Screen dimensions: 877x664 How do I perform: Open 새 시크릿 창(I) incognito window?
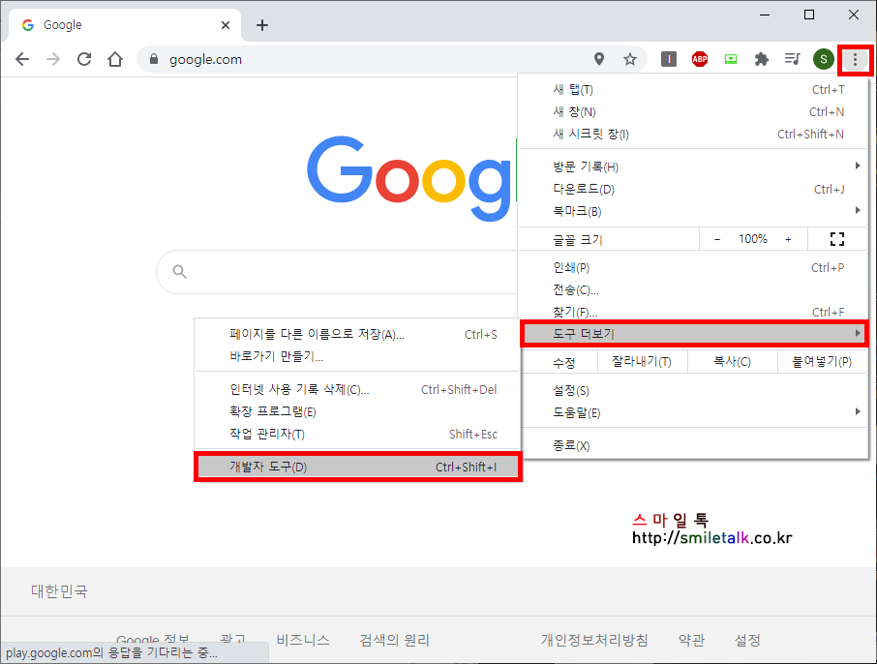693,135
